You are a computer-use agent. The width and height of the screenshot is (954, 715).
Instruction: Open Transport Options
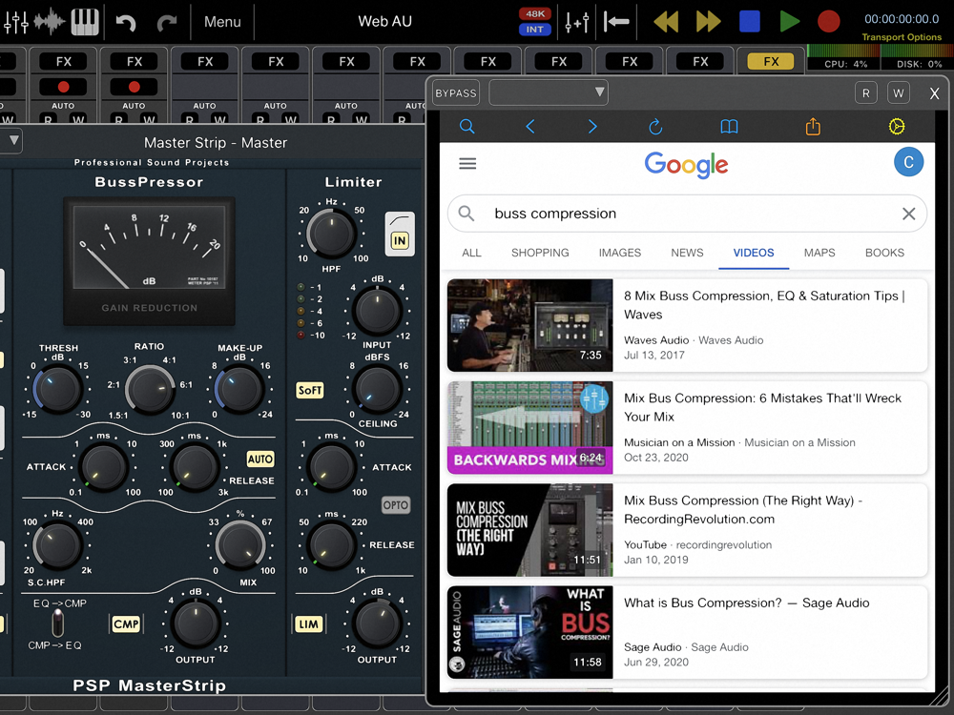[x=902, y=37]
